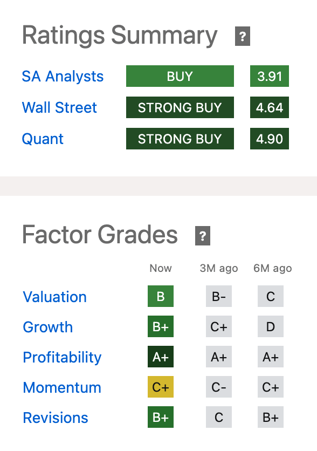Click the Growth 6M ago grade D cell

tap(270, 326)
